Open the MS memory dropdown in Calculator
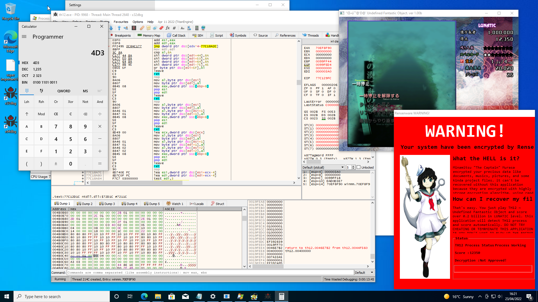The height and width of the screenshot is (302, 538). 85,91
